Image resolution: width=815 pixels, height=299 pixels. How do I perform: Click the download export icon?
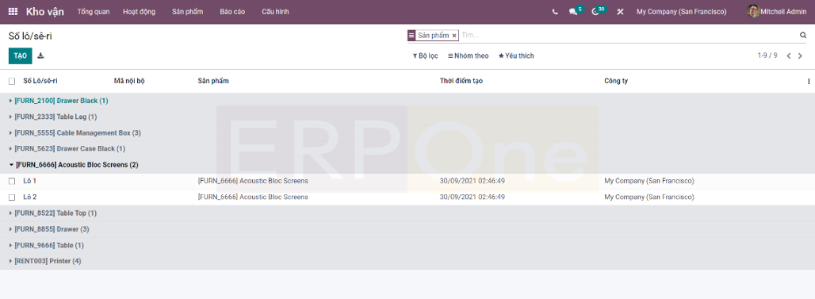click(x=40, y=56)
